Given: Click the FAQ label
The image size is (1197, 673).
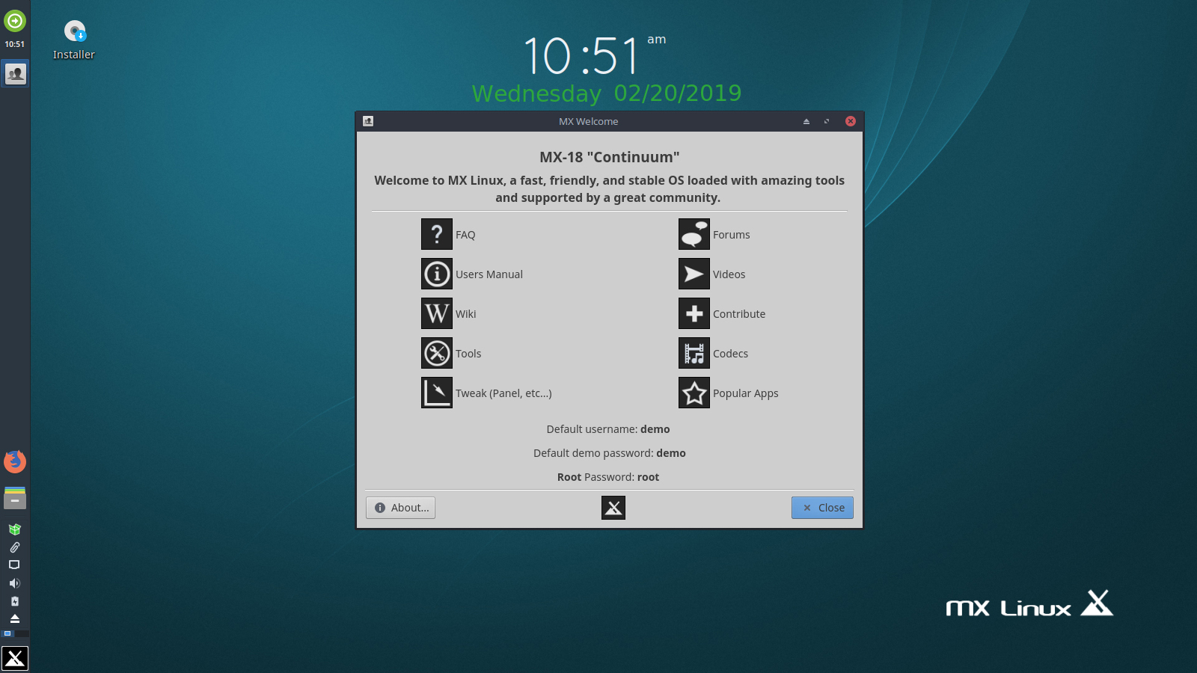Looking at the screenshot, I should coord(465,235).
